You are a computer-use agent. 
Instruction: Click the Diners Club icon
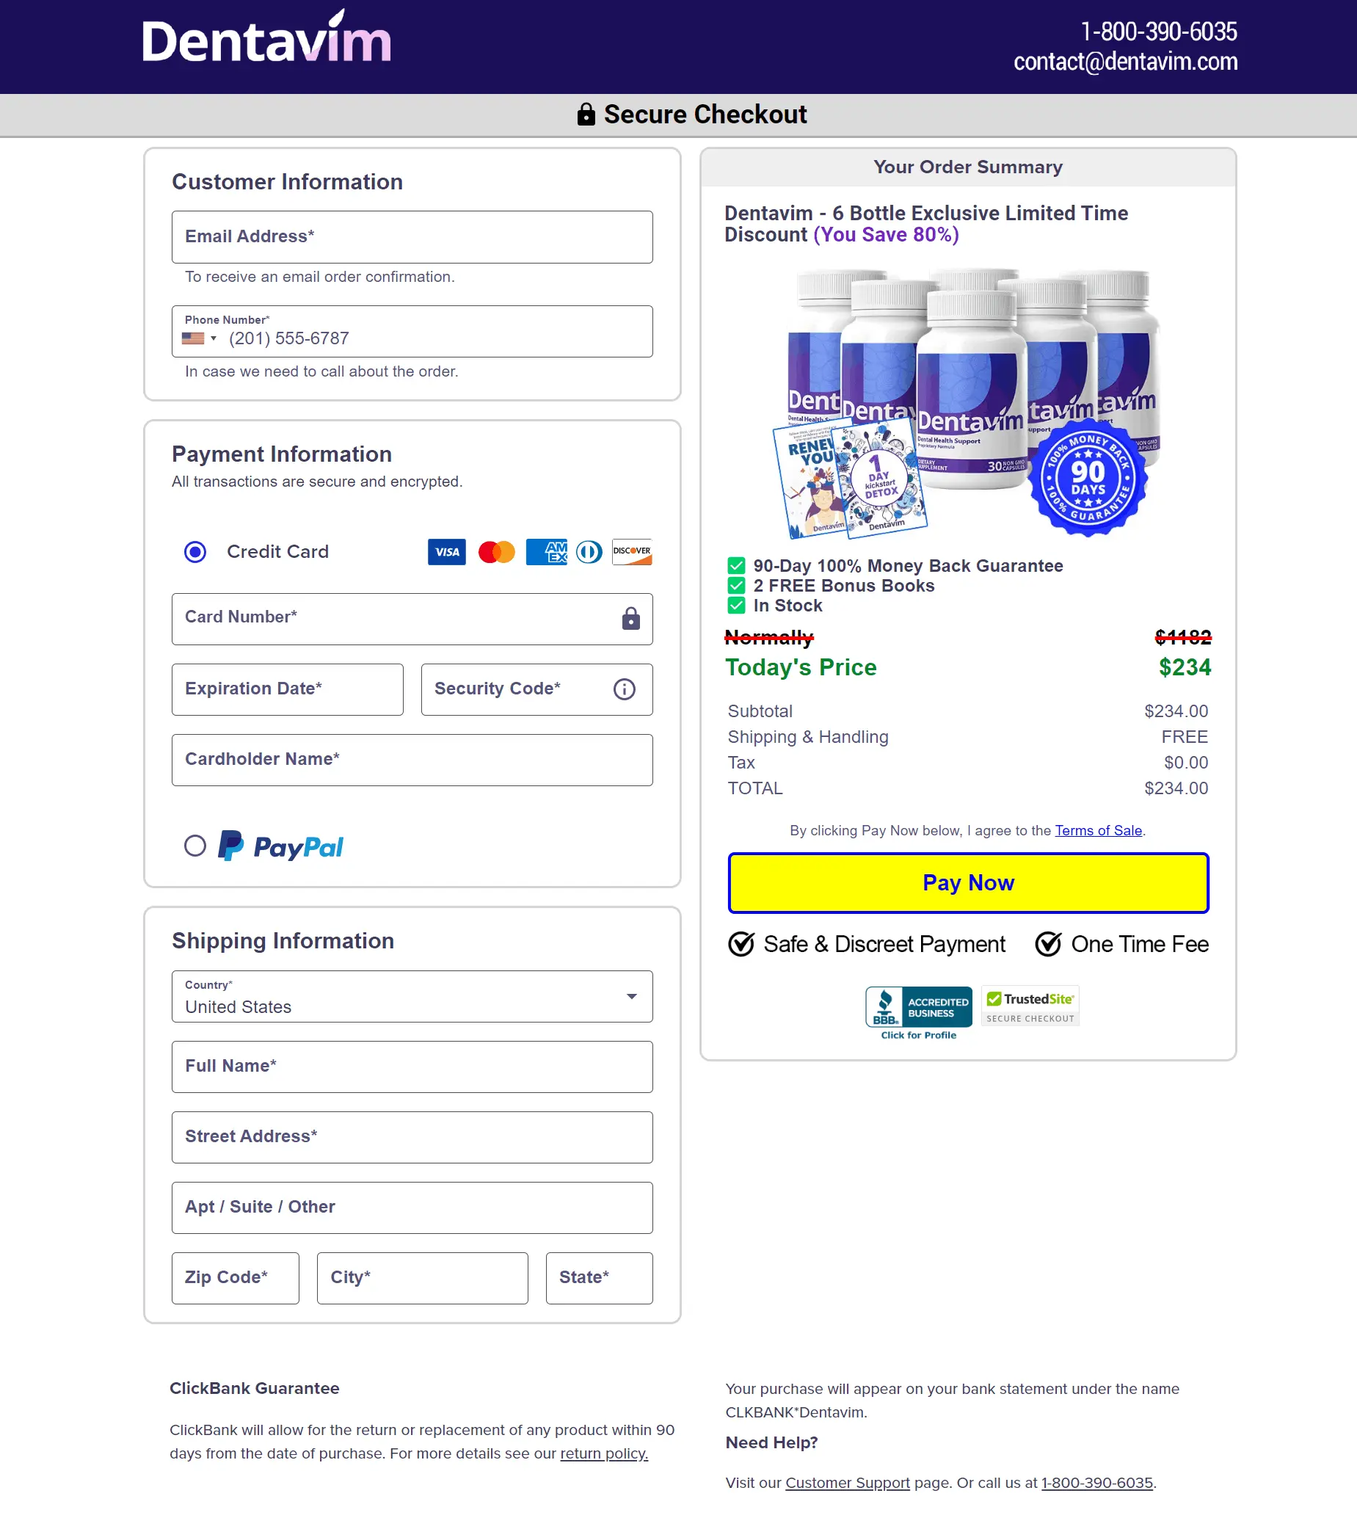coord(589,552)
